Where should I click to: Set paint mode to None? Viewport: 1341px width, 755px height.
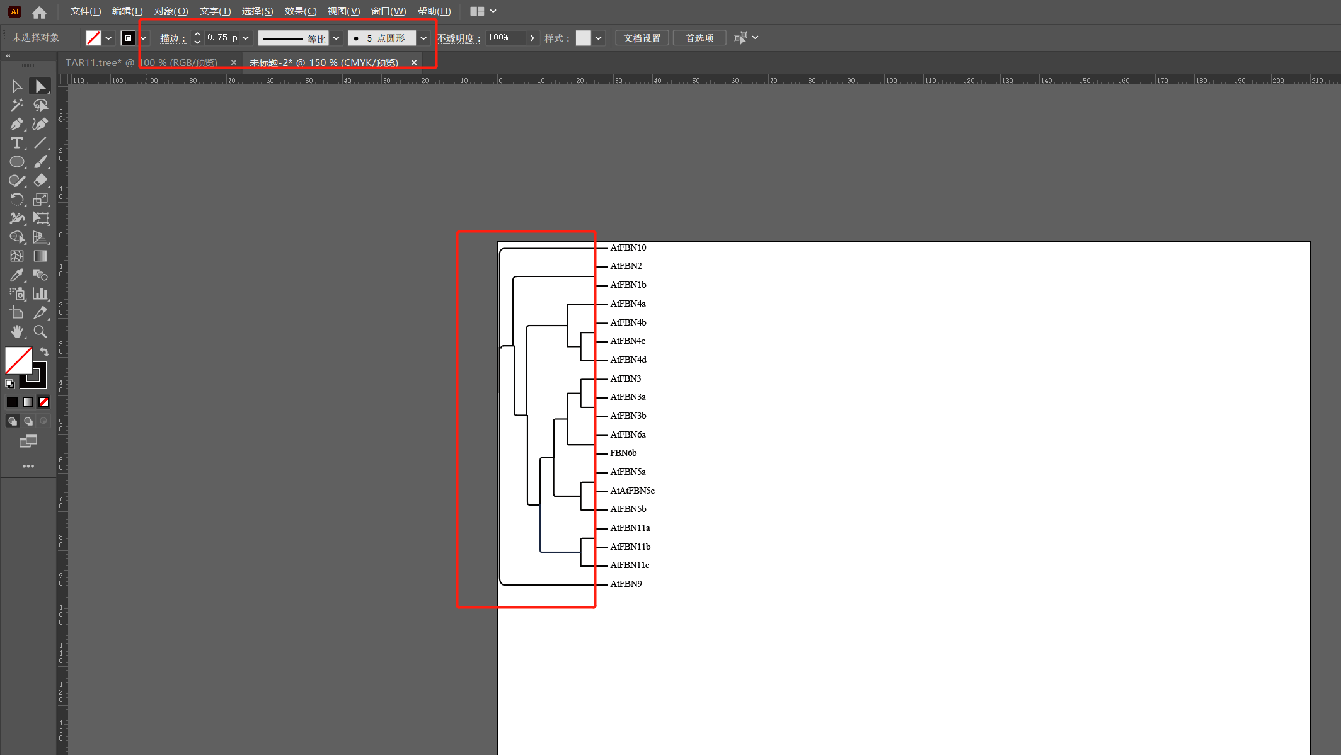43,402
